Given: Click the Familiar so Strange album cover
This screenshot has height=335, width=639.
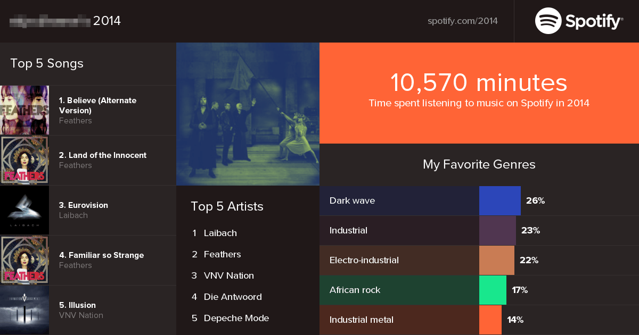Looking at the screenshot, I should tap(24, 260).
